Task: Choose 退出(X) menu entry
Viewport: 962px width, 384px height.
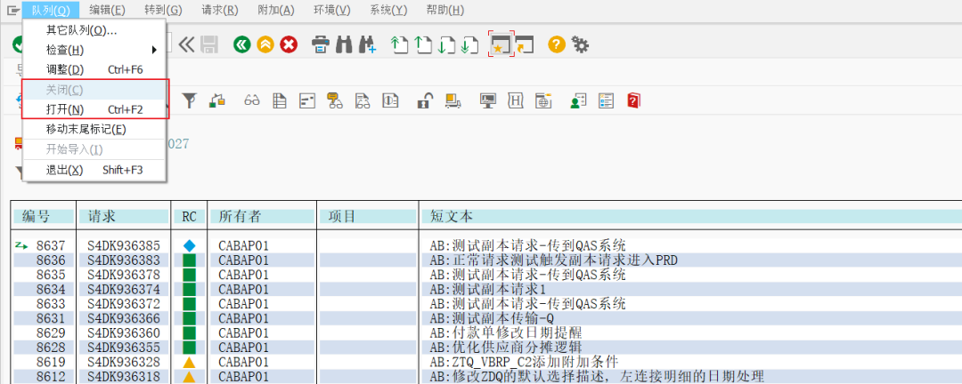Action: pos(94,170)
